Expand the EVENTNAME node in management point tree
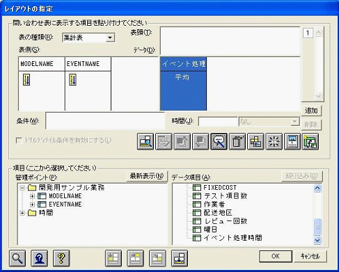This screenshot has height=272, width=339. 32,205
